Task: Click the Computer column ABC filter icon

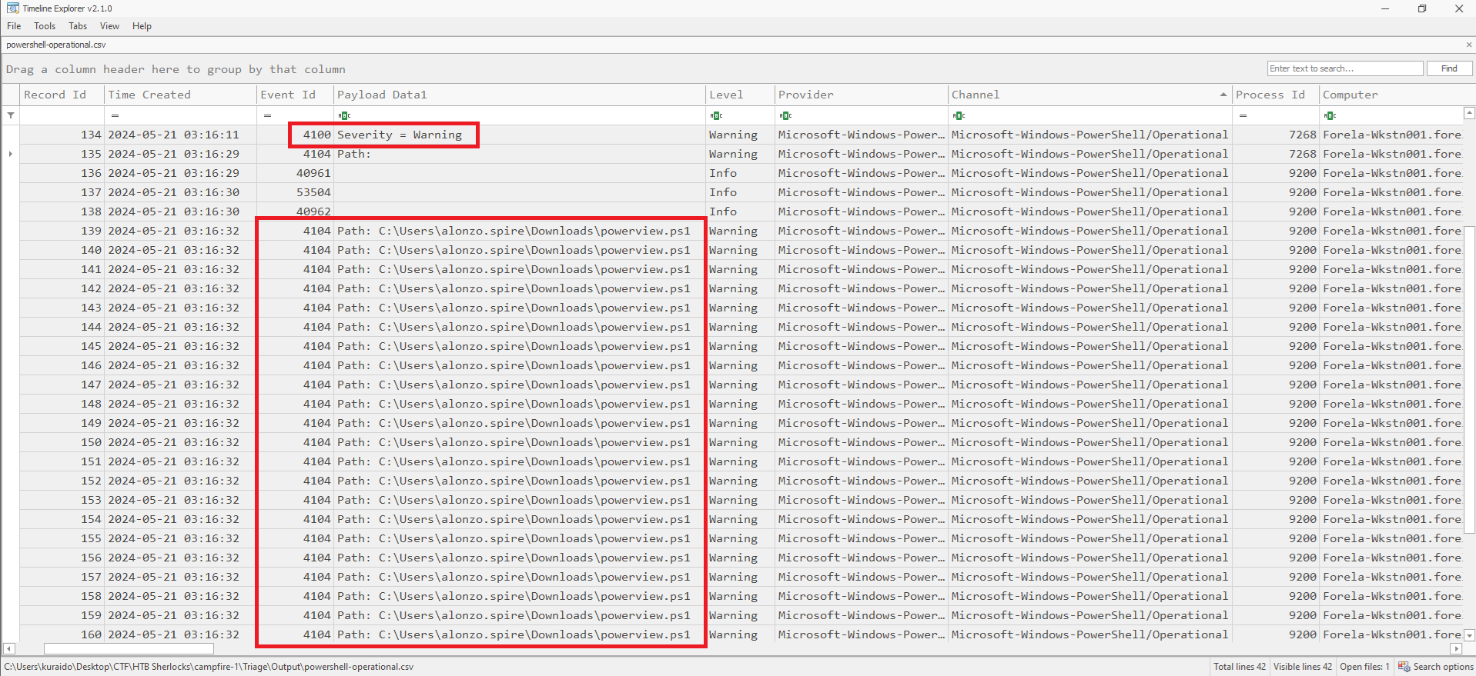Action: [1330, 115]
